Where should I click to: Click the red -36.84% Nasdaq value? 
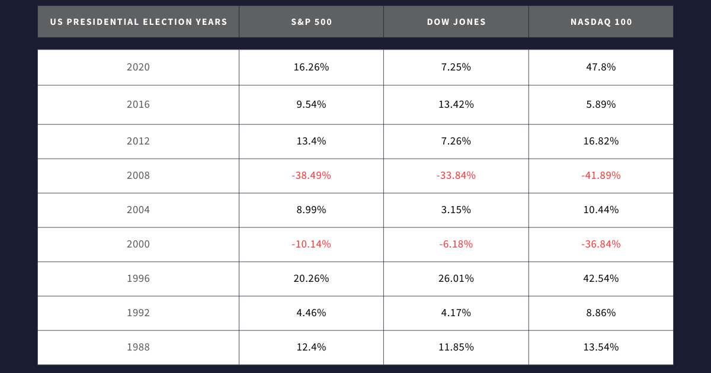point(601,245)
